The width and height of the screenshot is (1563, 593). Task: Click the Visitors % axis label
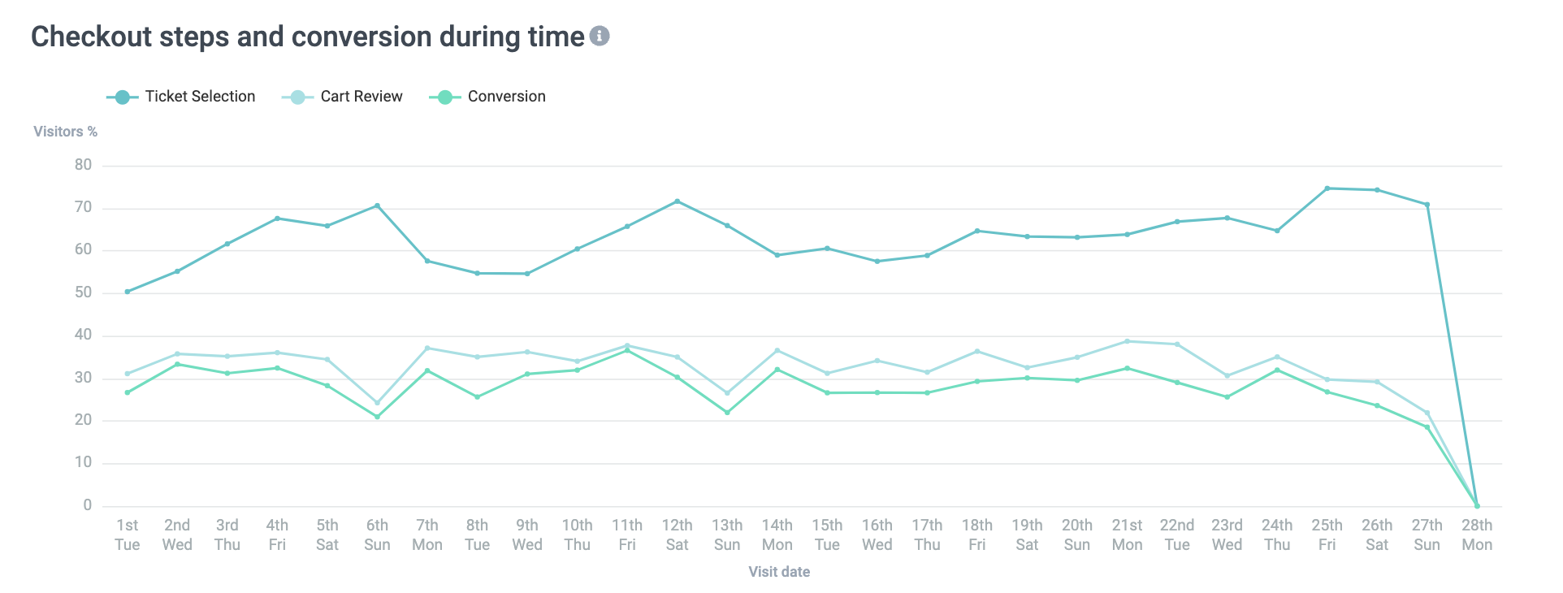[x=65, y=132]
